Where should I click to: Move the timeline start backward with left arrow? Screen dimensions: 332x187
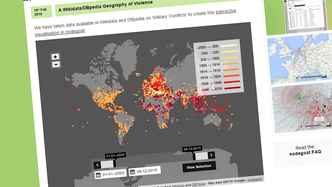[97, 165]
